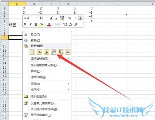This screenshot has width=155, height=120.
Task: Open fill color dropdown arrow
Action: 45,24
